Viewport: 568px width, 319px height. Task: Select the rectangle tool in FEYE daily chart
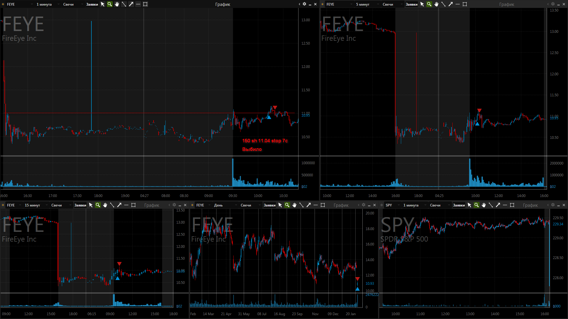[x=323, y=205]
